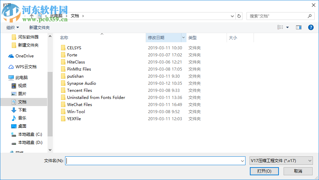
Task: Expand breadcrumb arrow after 文档
Action: (83, 16)
